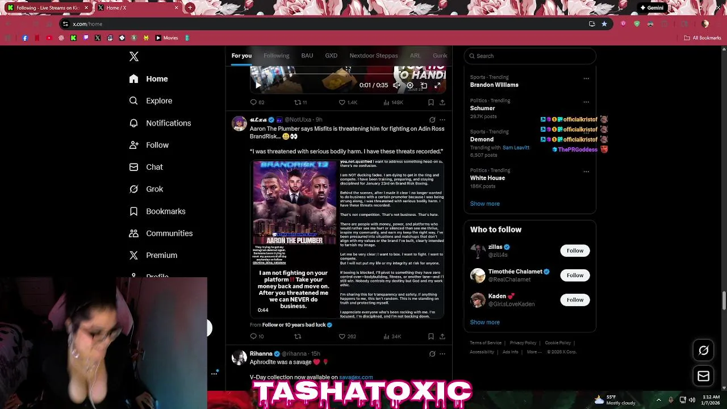Like the Aaron The Plumber post (262)
This screenshot has height=409, width=727.
pyautogui.click(x=347, y=336)
